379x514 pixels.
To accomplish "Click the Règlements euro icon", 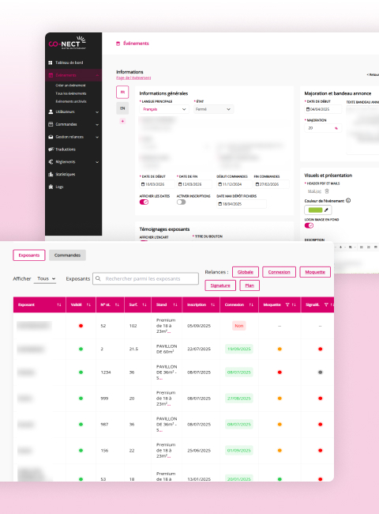I will tap(51, 161).
